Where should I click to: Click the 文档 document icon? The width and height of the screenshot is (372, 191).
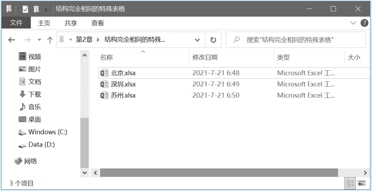(x=22, y=82)
